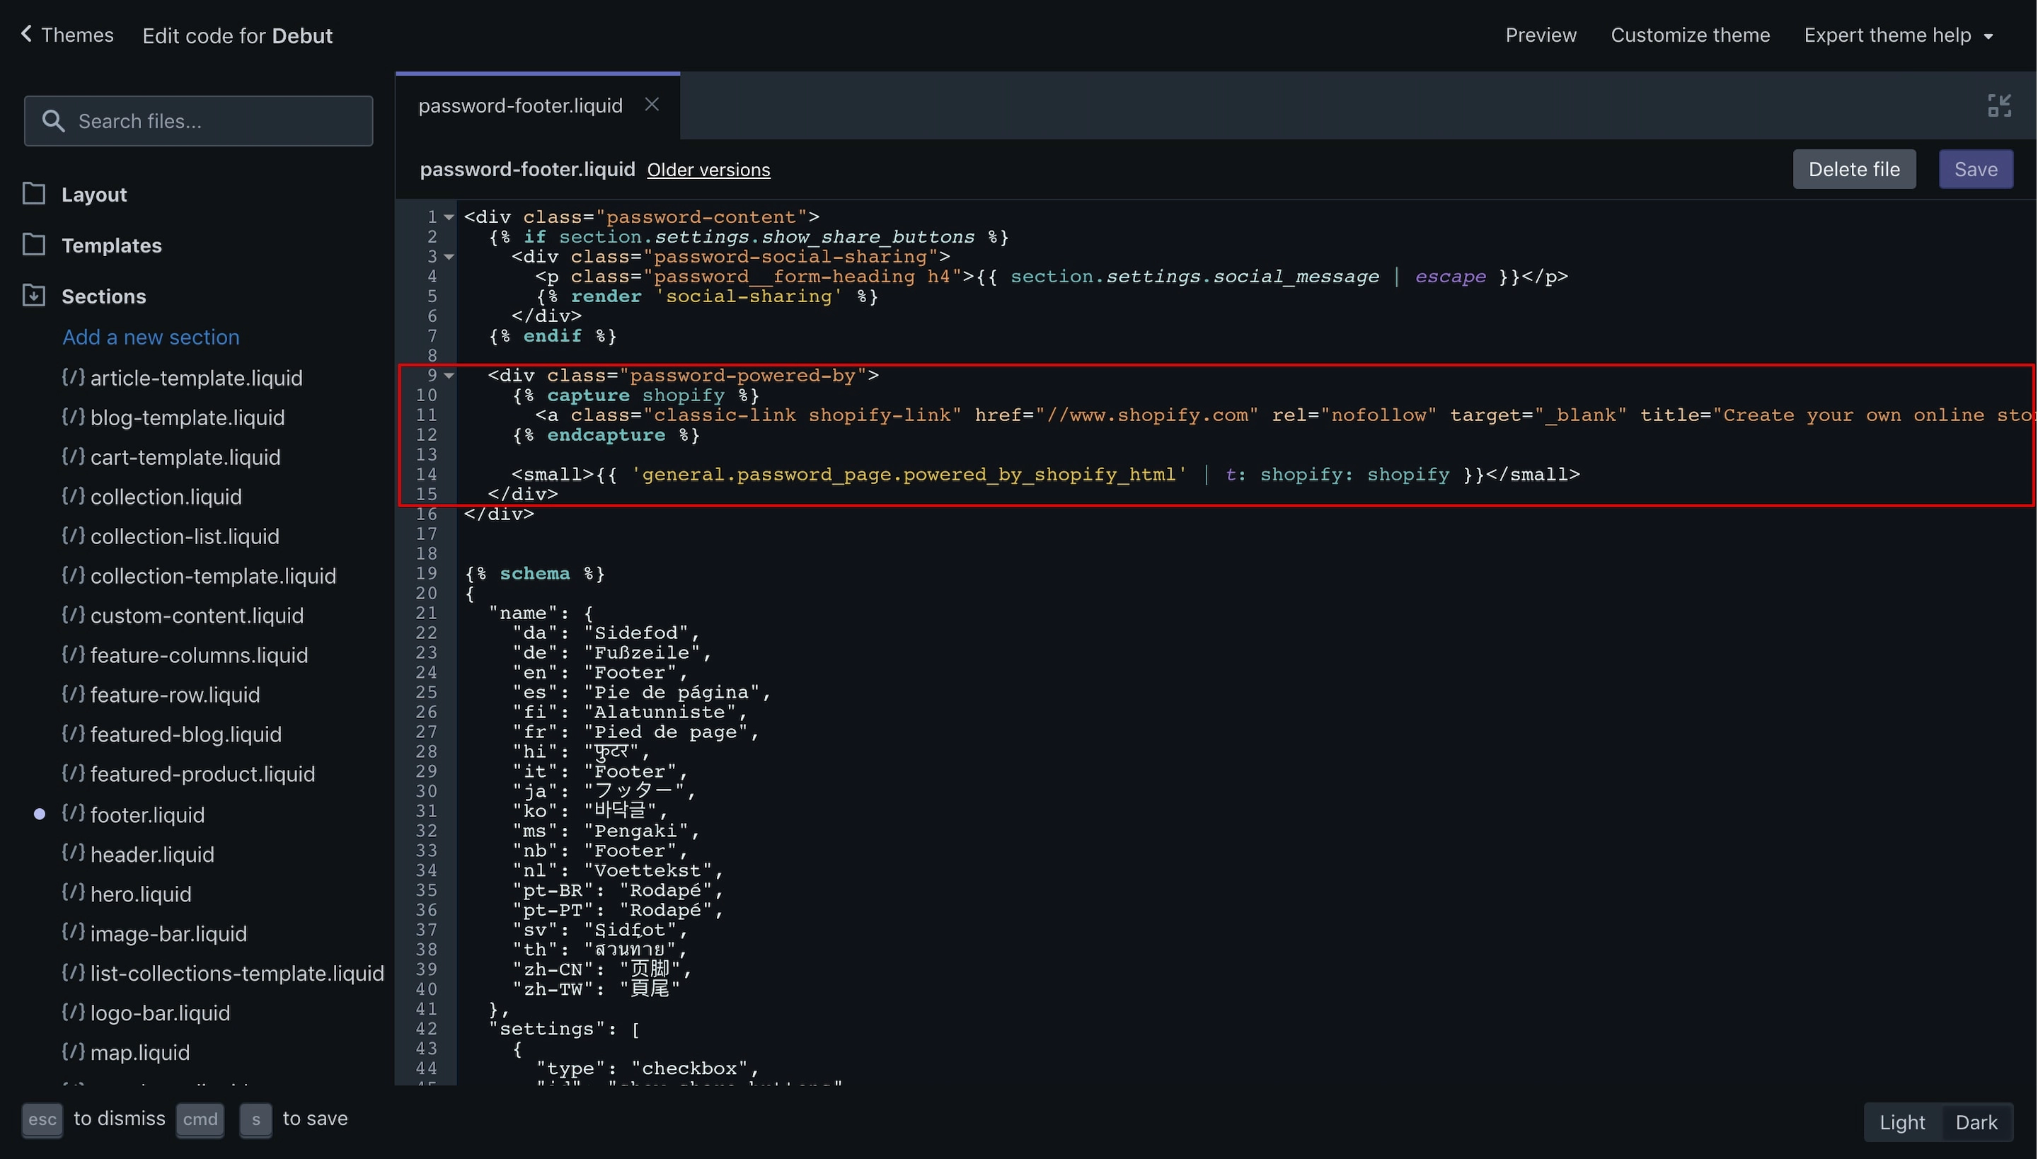Click the collection-list.liquid file icon

tap(74, 536)
